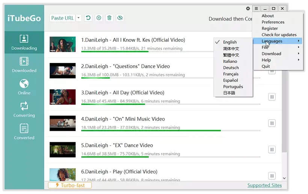Image resolution: width=308 pixels, height=194 pixels.
Task: Click progress bar of "On" Mini Music Video
Action: click(x=171, y=130)
